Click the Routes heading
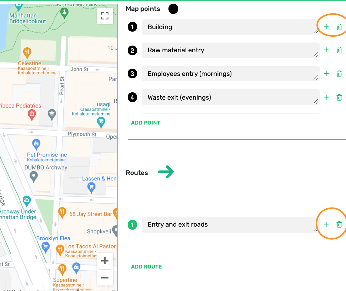346x291 pixels. [137, 173]
